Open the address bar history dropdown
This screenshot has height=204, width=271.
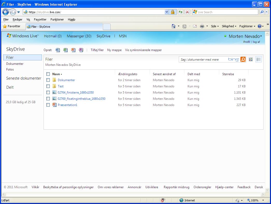click(x=167, y=12)
